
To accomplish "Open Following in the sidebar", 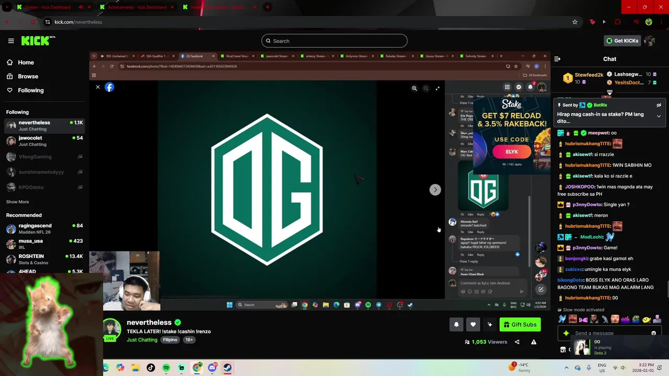I will pyautogui.click(x=25, y=90).
